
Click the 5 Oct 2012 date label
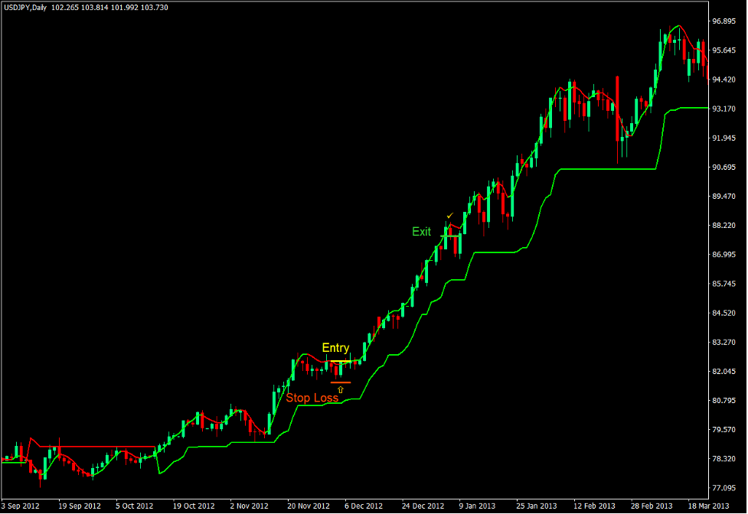134,506
